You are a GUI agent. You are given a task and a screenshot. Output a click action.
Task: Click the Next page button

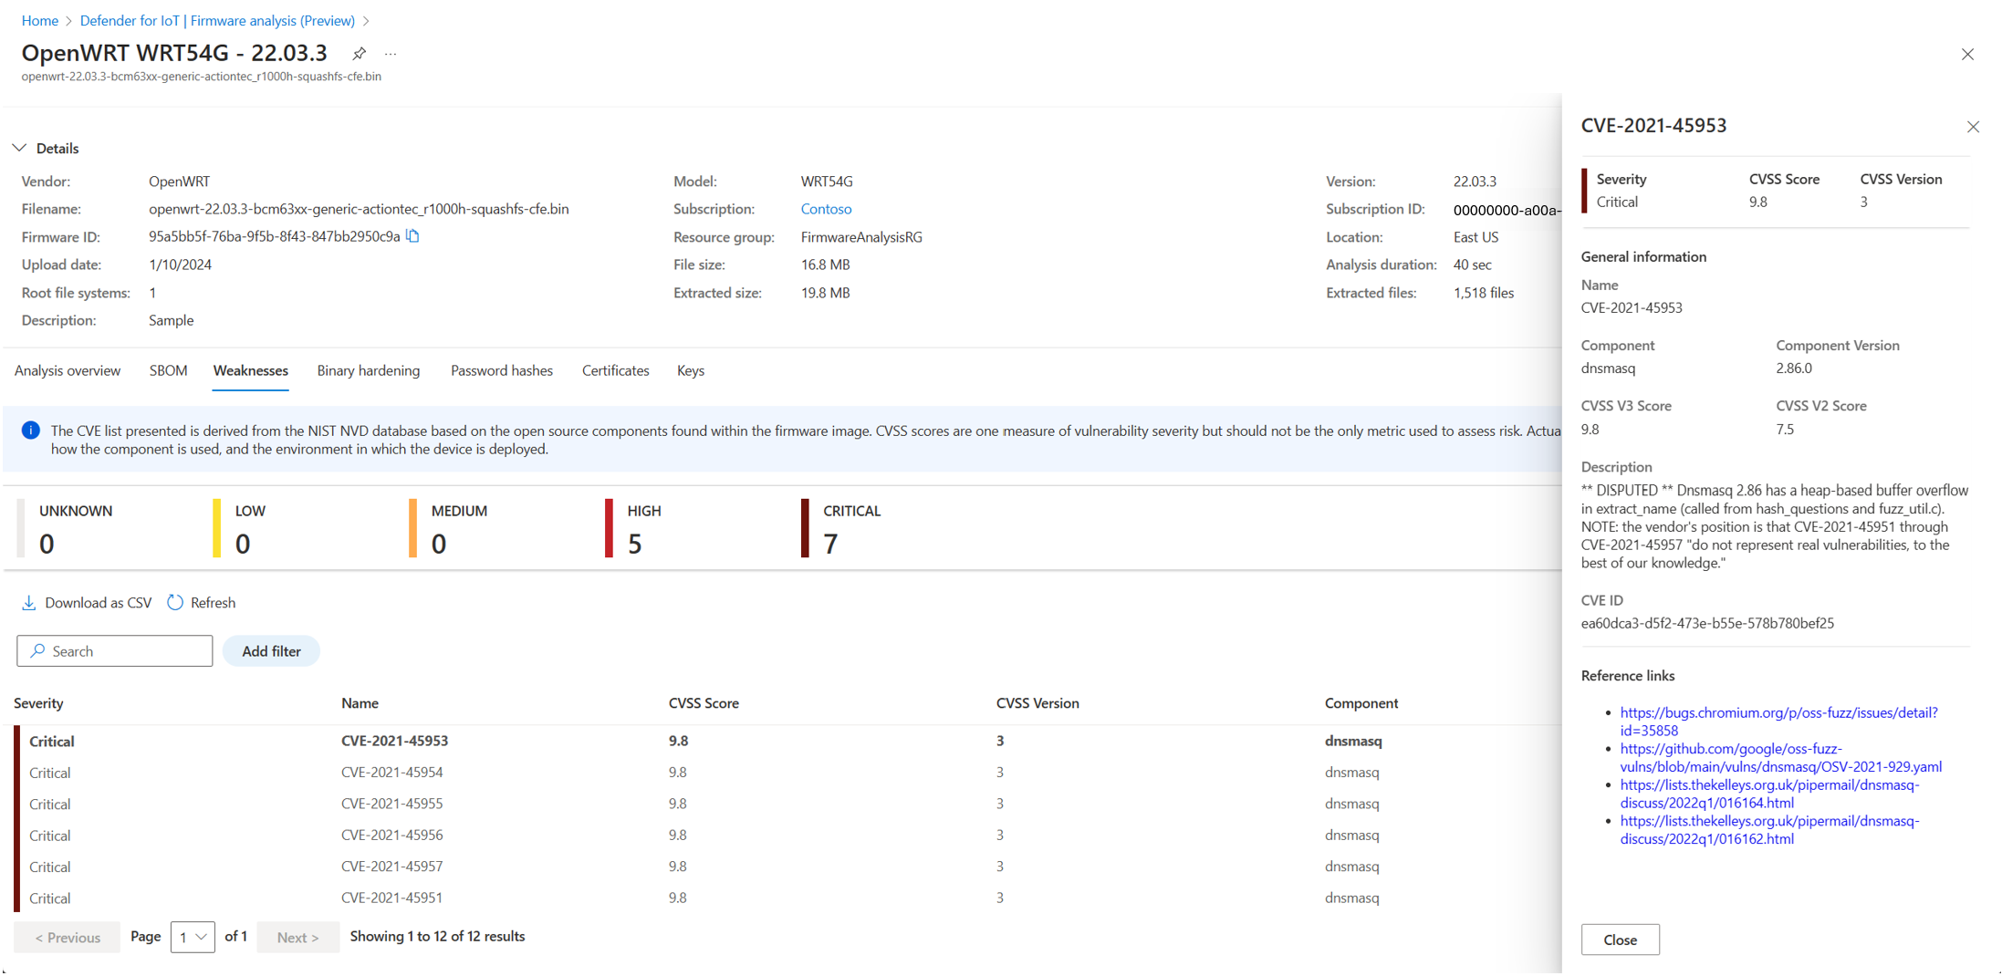298,937
